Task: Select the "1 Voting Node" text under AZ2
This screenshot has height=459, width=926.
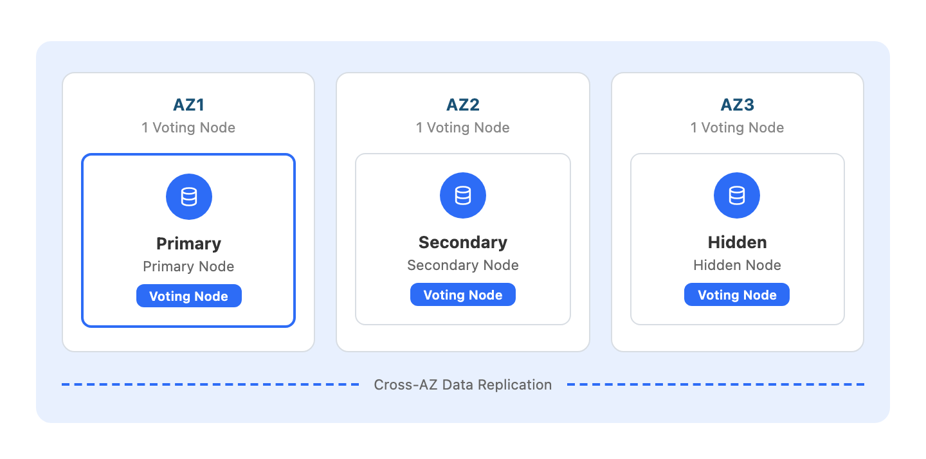Action: tap(463, 128)
